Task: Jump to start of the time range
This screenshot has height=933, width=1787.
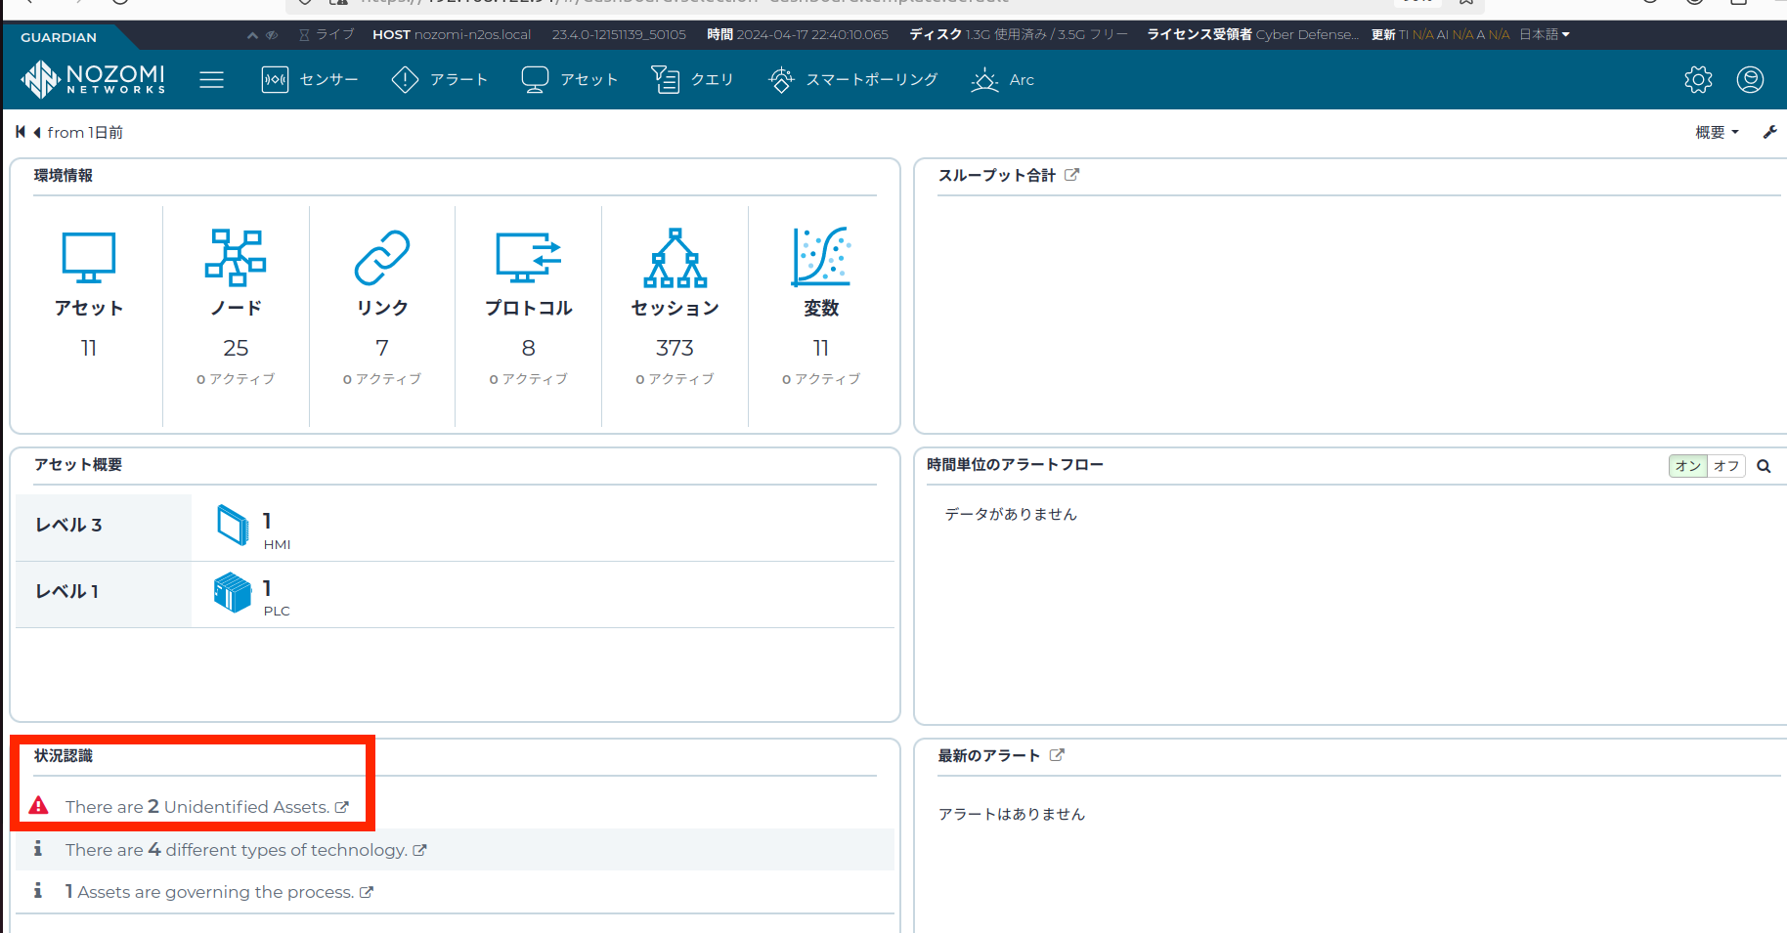Action: click(x=21, y=132)
